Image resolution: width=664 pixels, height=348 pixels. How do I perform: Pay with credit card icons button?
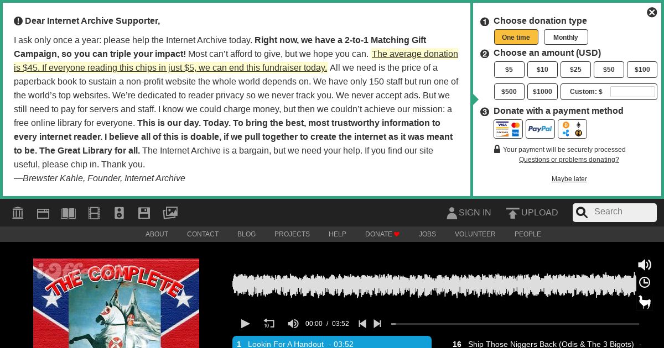(509, 129)
